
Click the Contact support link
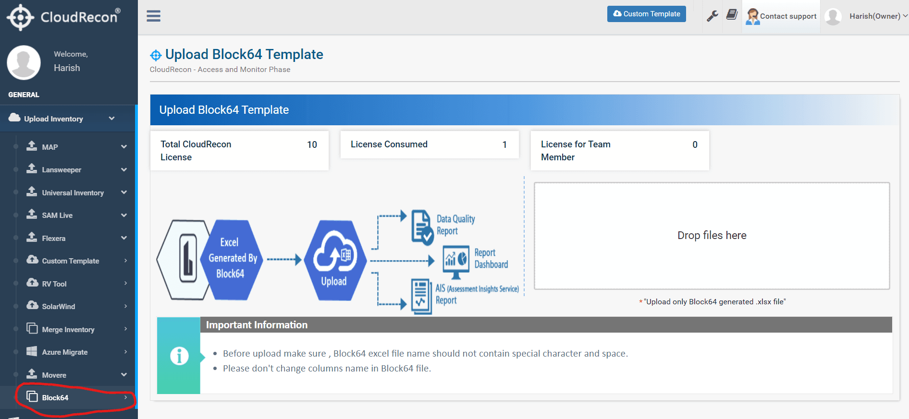click(x=781, y=16)
